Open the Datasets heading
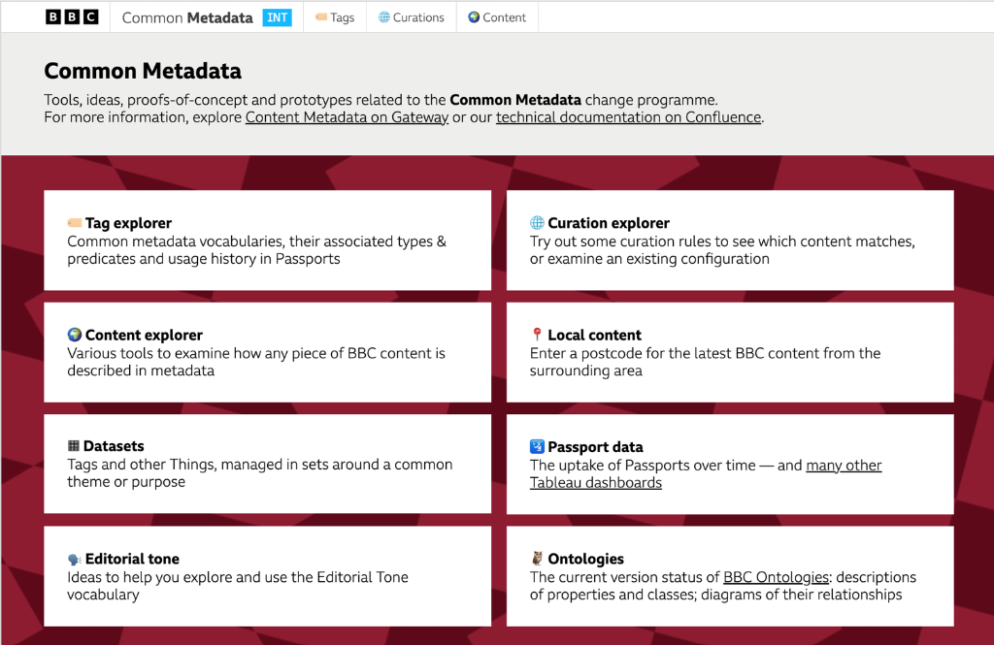The height and width of the screenshot is (645, 994). click(x=114, y=446)
